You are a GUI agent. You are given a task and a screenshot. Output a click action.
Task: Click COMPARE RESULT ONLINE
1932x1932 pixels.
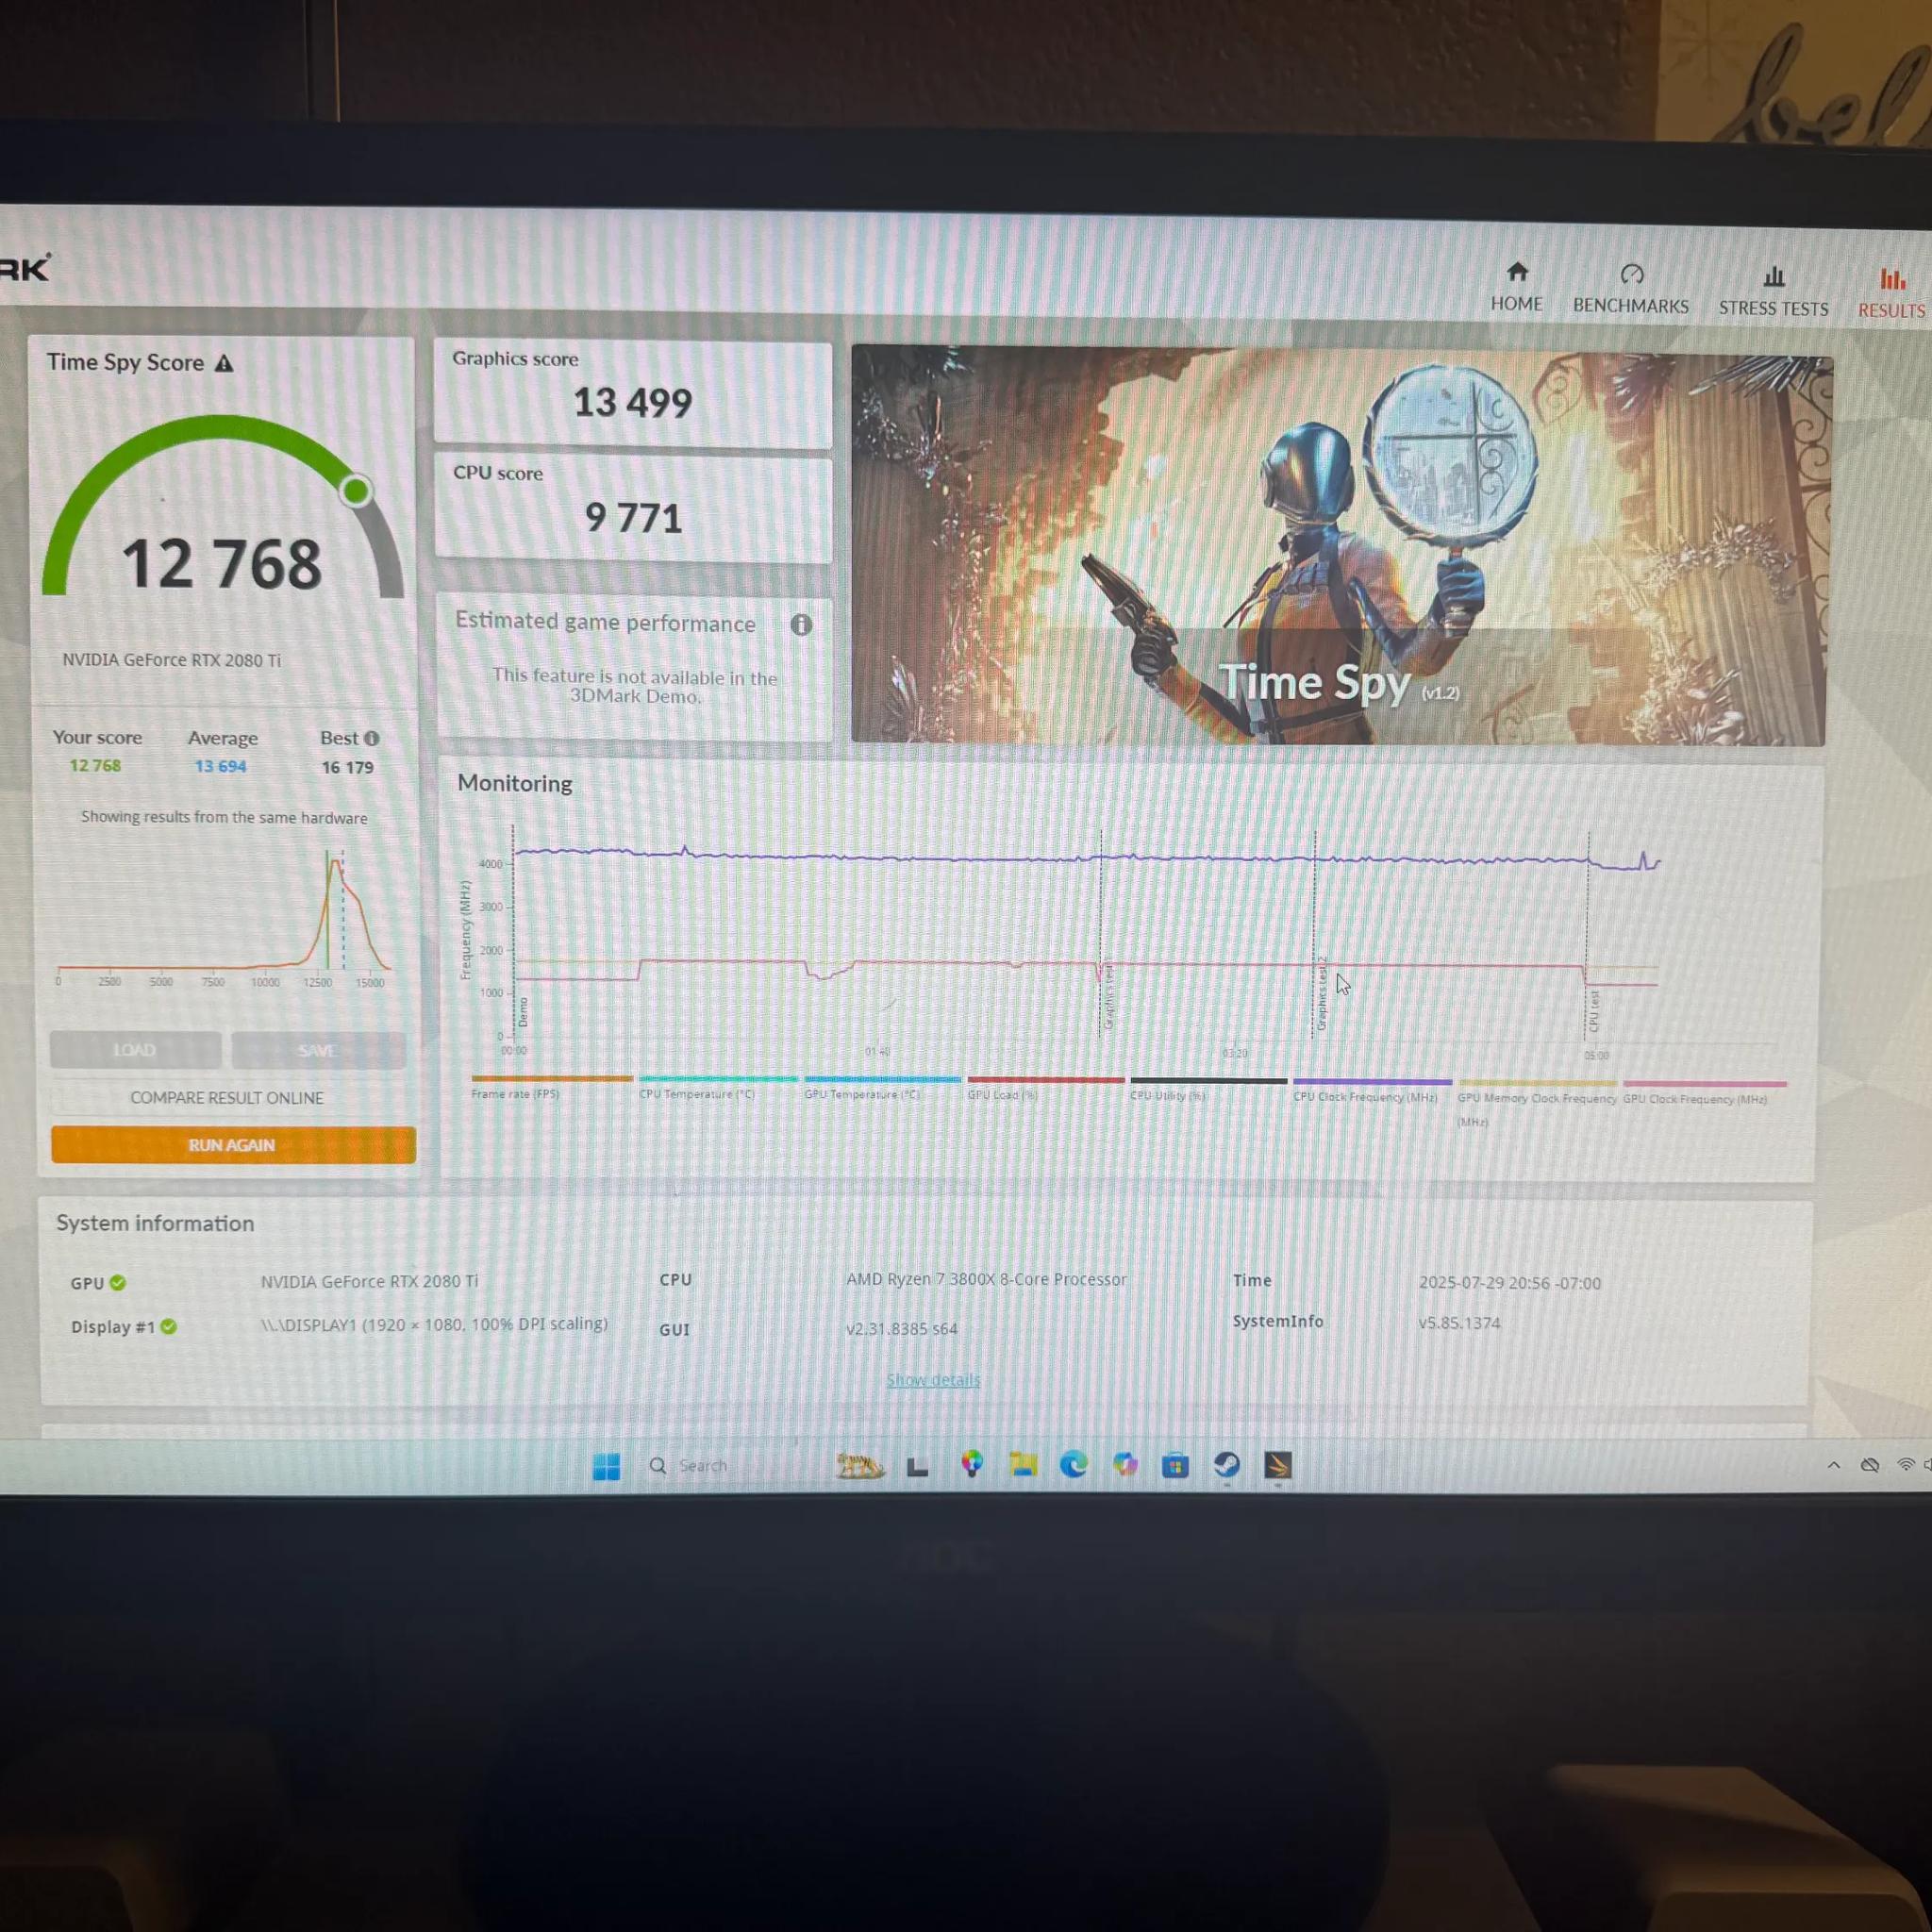pos(227,1097)
